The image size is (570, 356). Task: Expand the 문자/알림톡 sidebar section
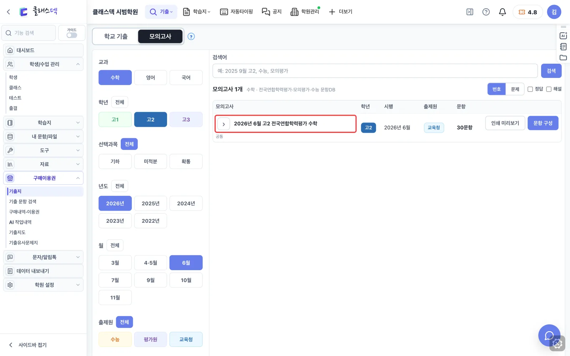pos(43,257)
